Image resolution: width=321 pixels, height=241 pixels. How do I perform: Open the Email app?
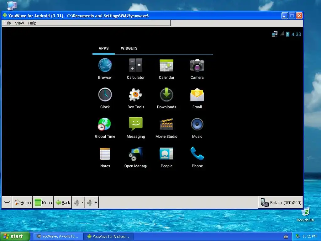point(197,98)
